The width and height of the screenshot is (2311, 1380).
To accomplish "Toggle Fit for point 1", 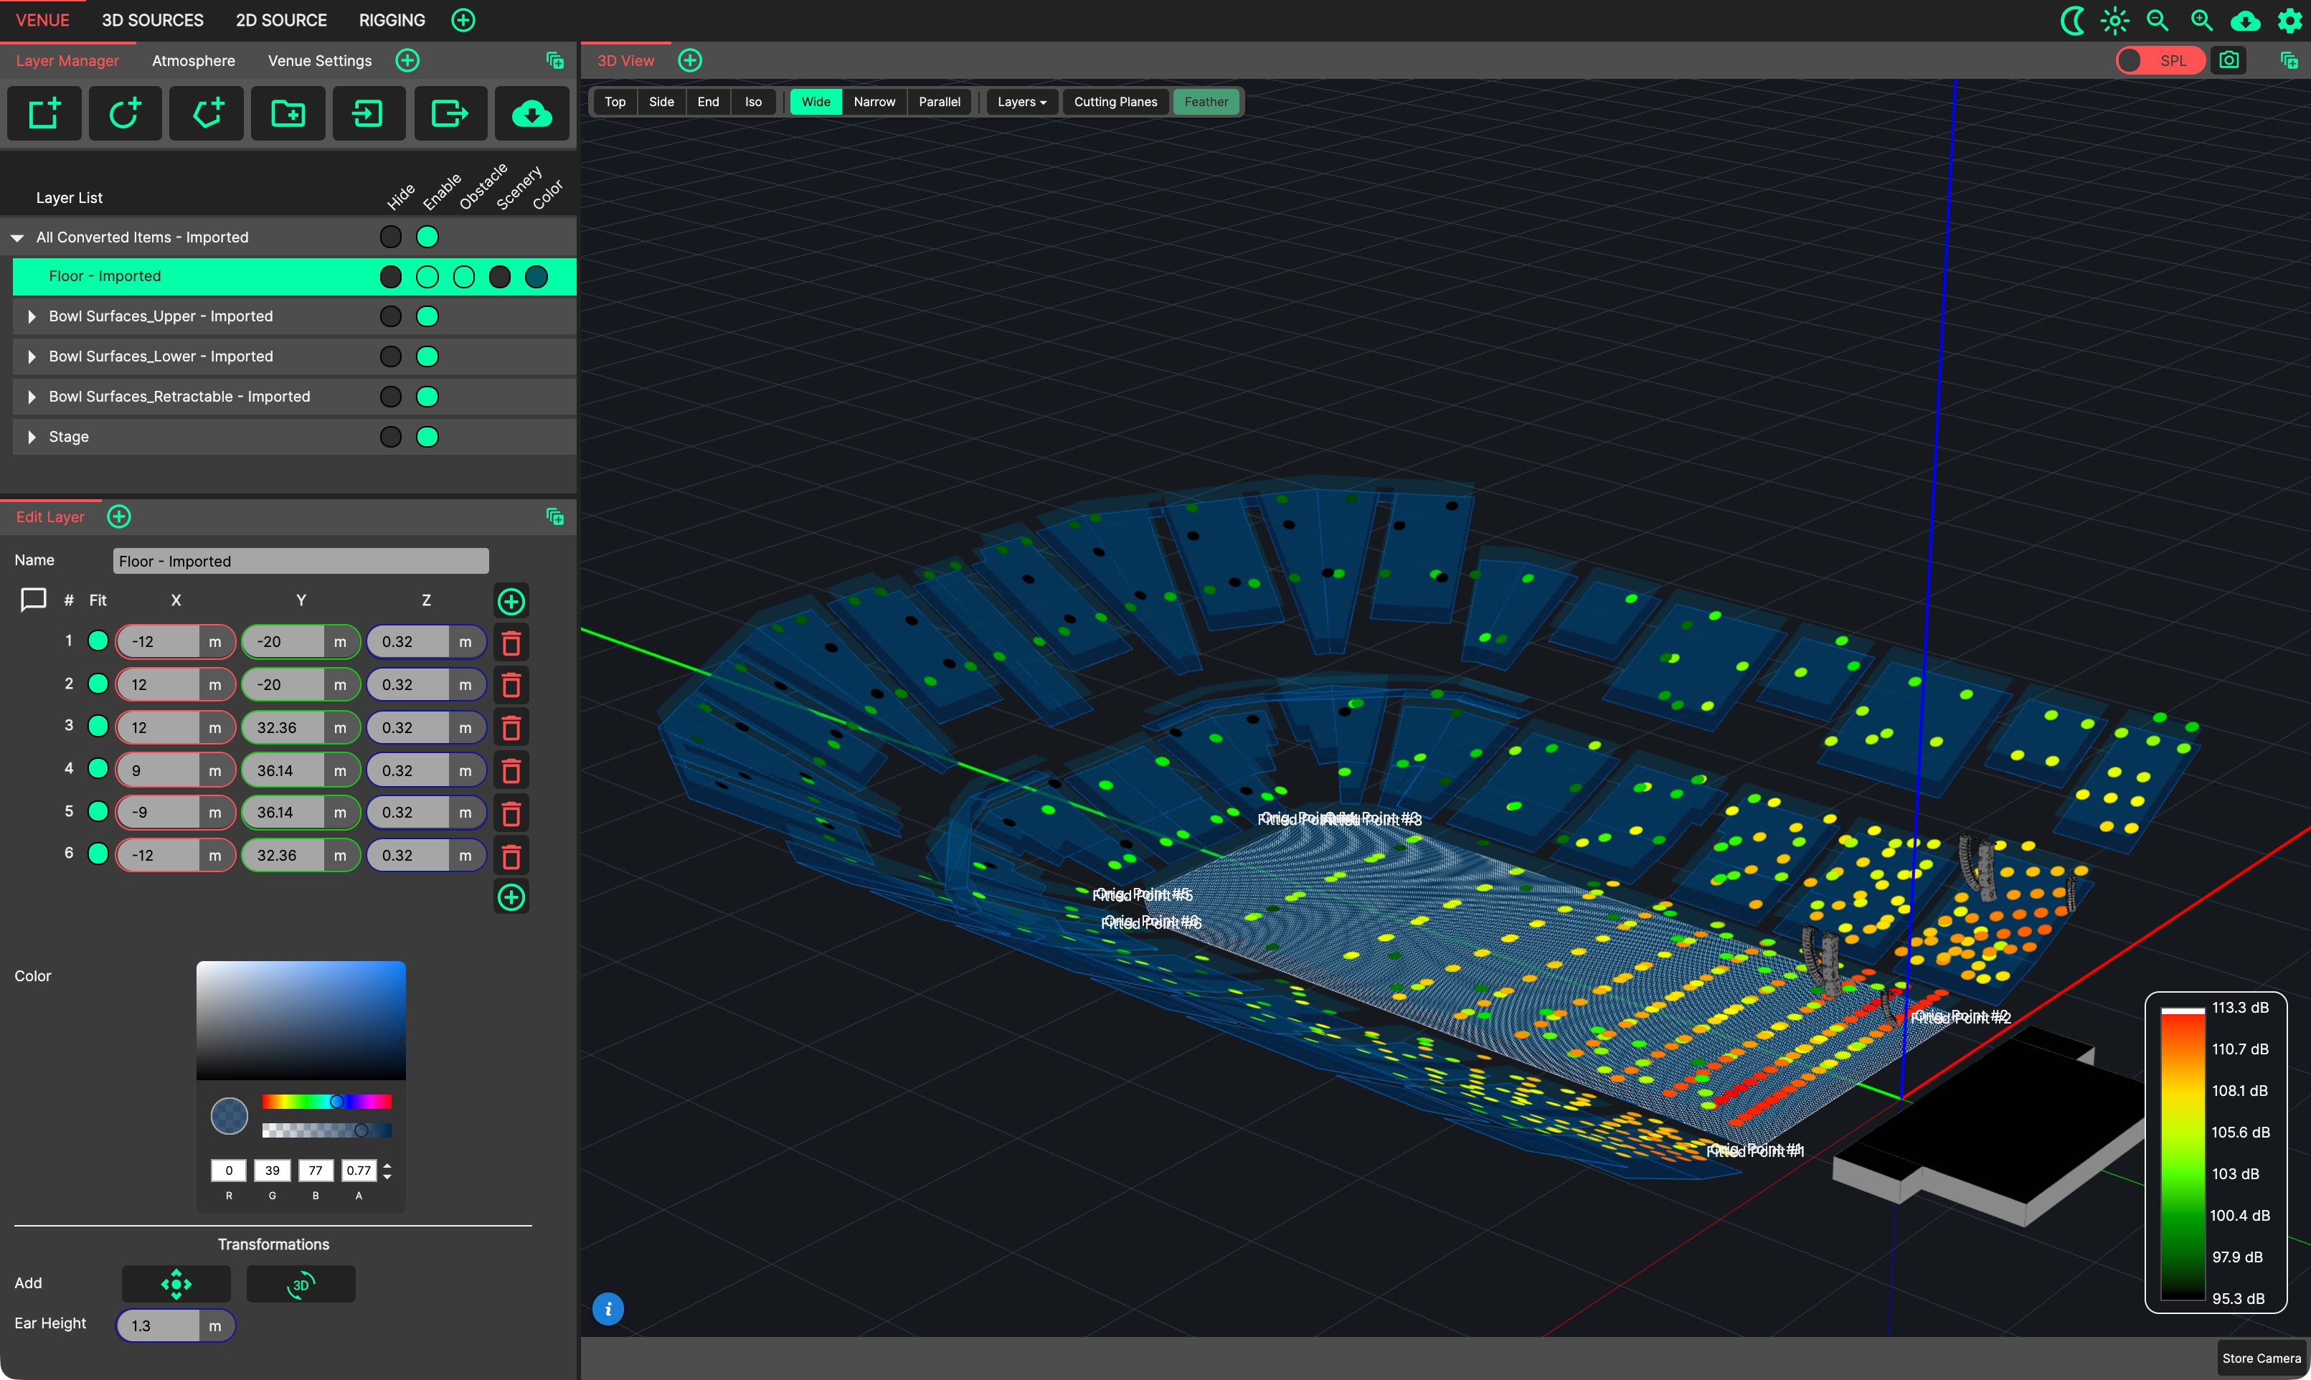I will click(98, 642).
